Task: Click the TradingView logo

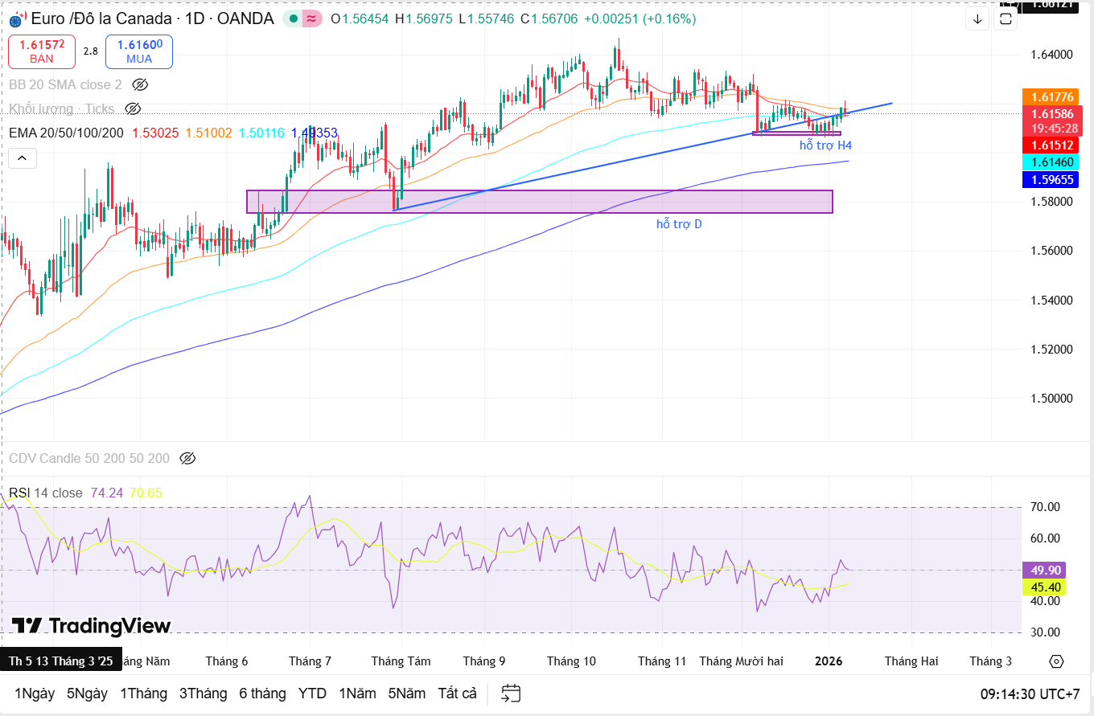Action: click(x=91, y=626)
